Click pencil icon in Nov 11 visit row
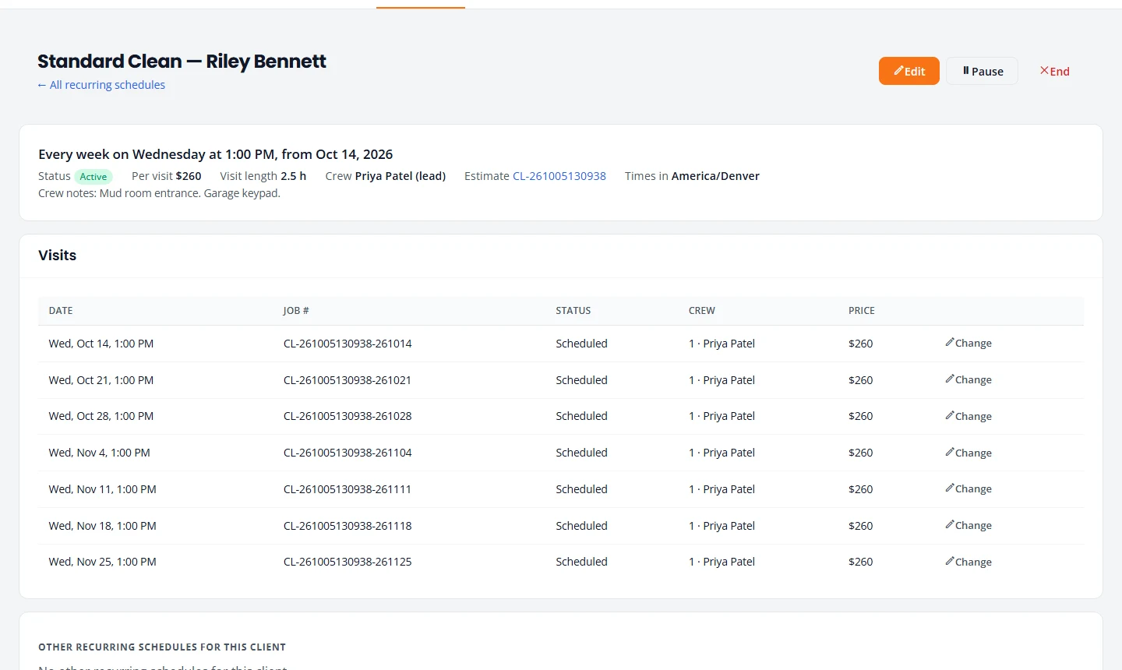Image resolution: width=1122 pixels, height=670 pixels. coord(950,488)
